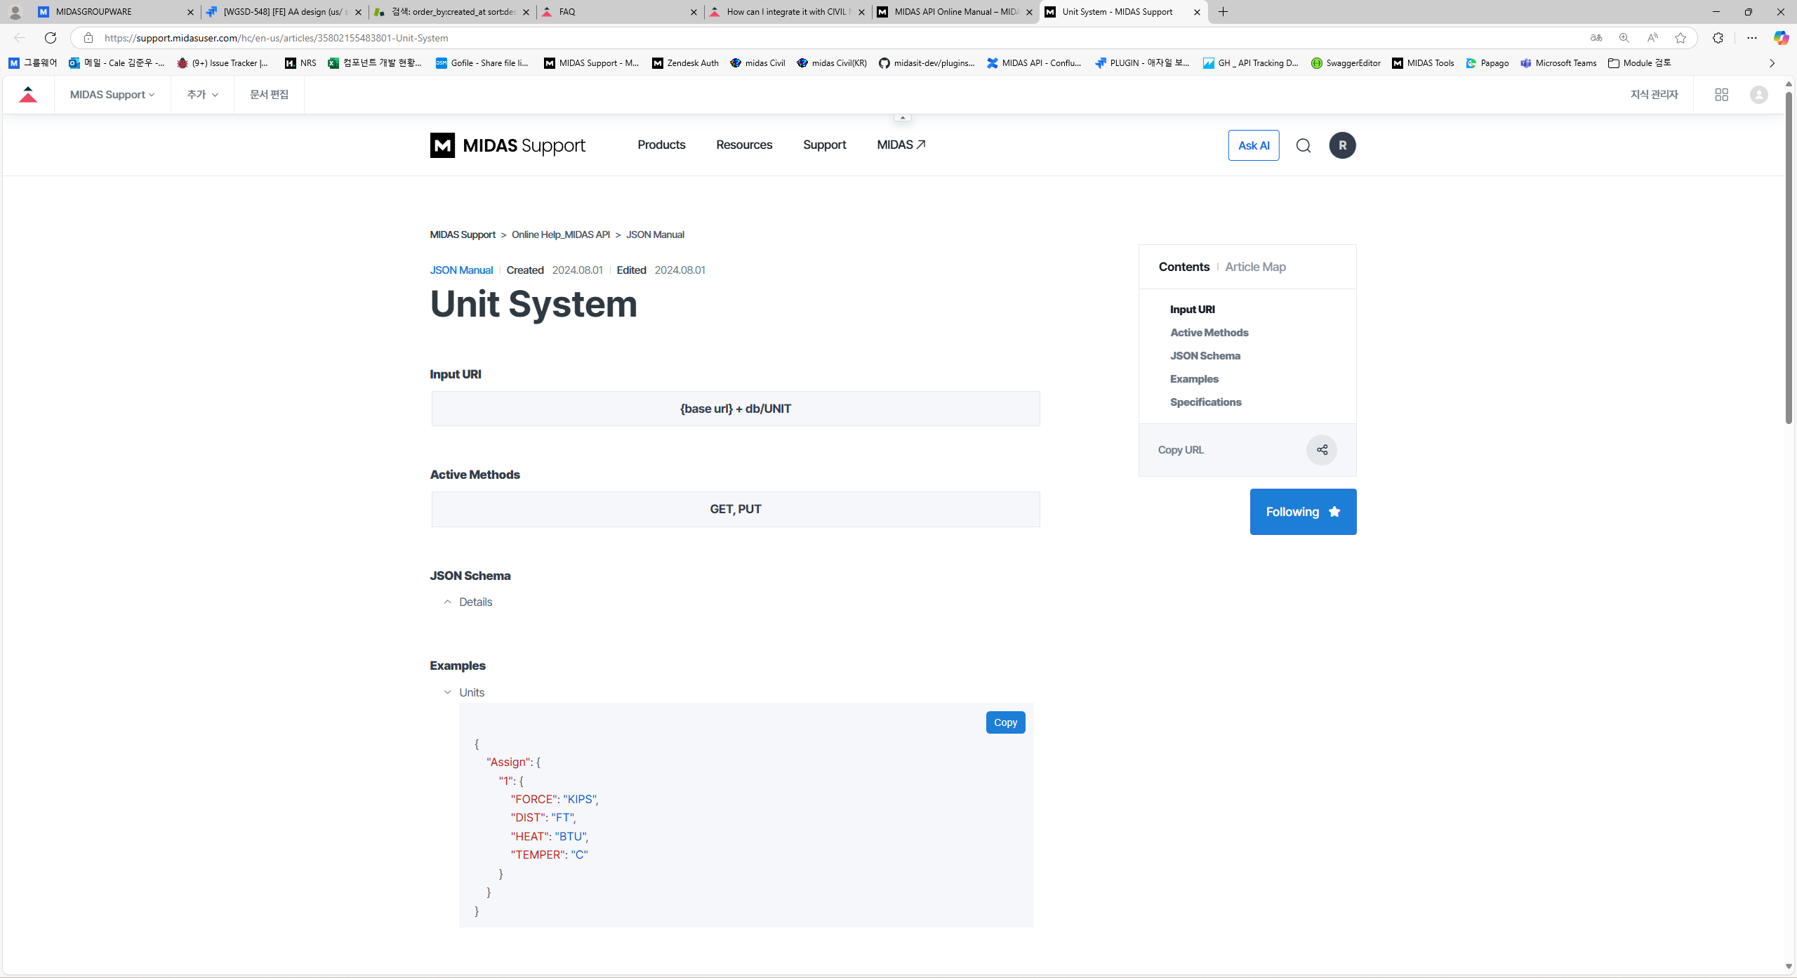1797x978 pixels.
Task: Jump to Specifications in contents
Action: click(1205, 402)
